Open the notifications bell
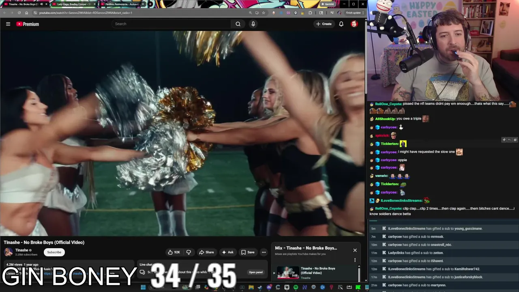Viewport: 519px width, 292px height. 341,24
